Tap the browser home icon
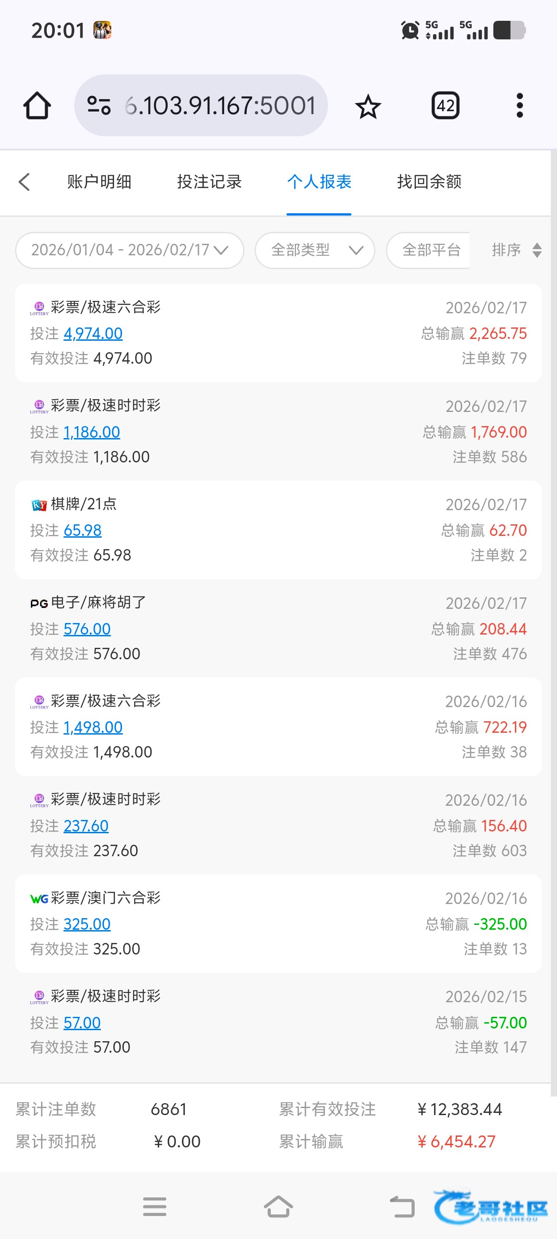 (37, 106)
